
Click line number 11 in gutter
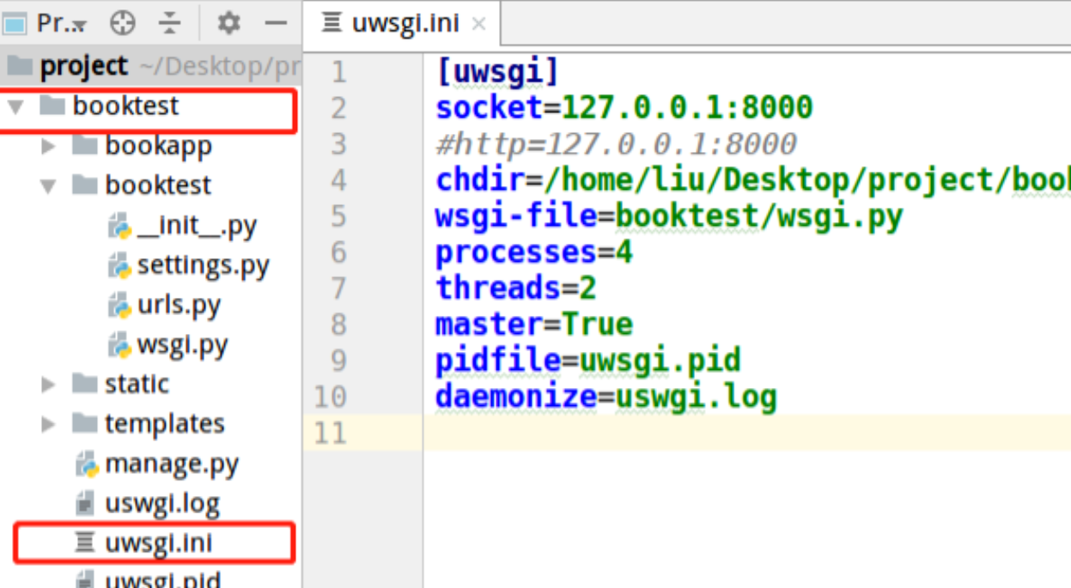click(330, 433)
